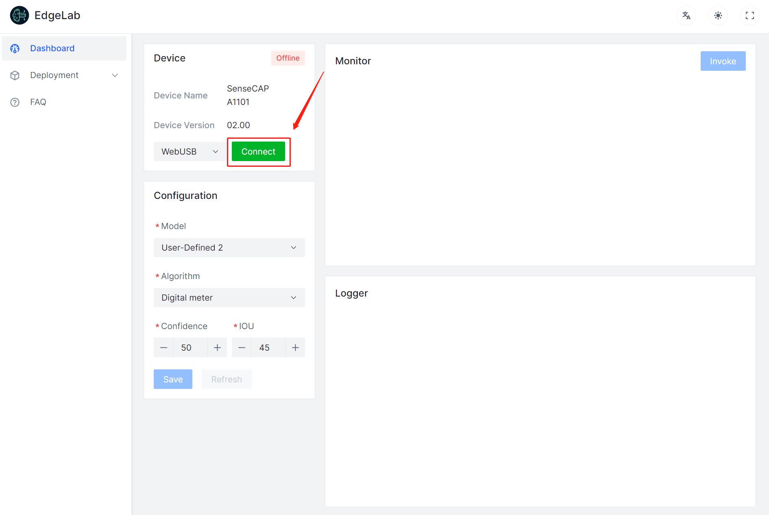Click the Device Version label
The width and height of the screenshot is (769, 515).
184,125
